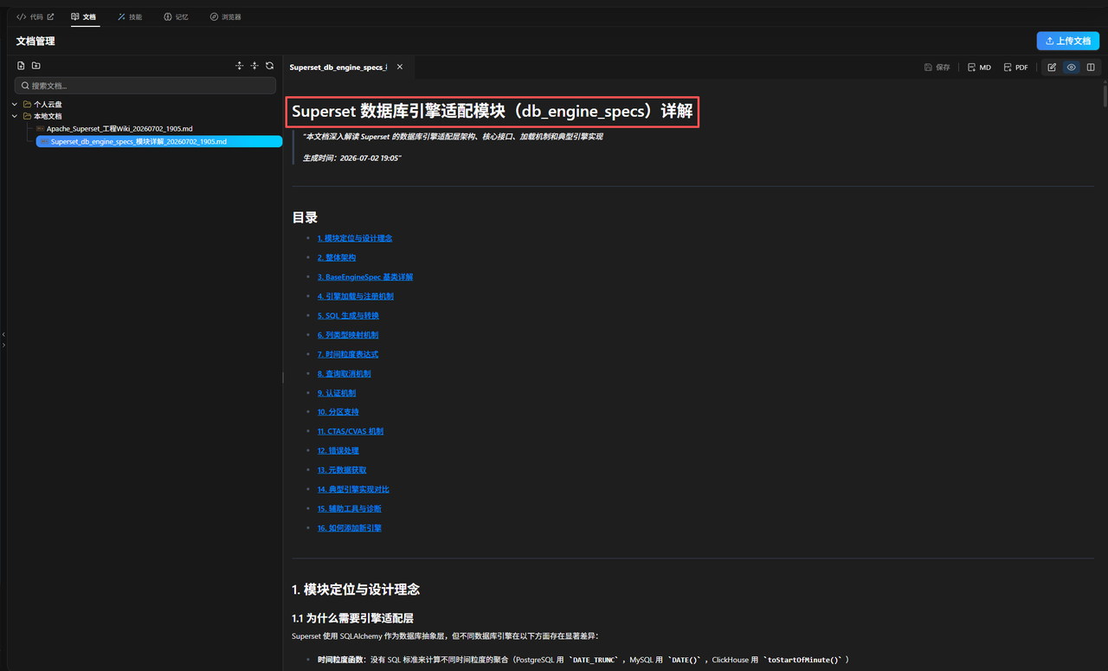
Task: Jump to 11. CTAS/CVAS 机制
Action: click(351, 431)
